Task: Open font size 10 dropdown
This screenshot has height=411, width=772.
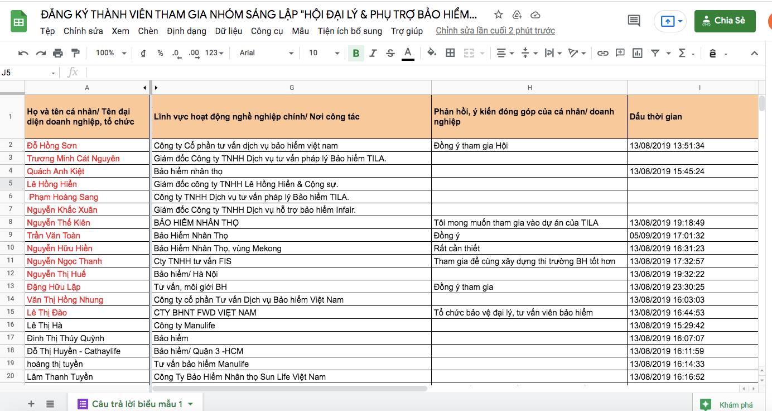Action: pyautogui.click(x=324, y=53)
